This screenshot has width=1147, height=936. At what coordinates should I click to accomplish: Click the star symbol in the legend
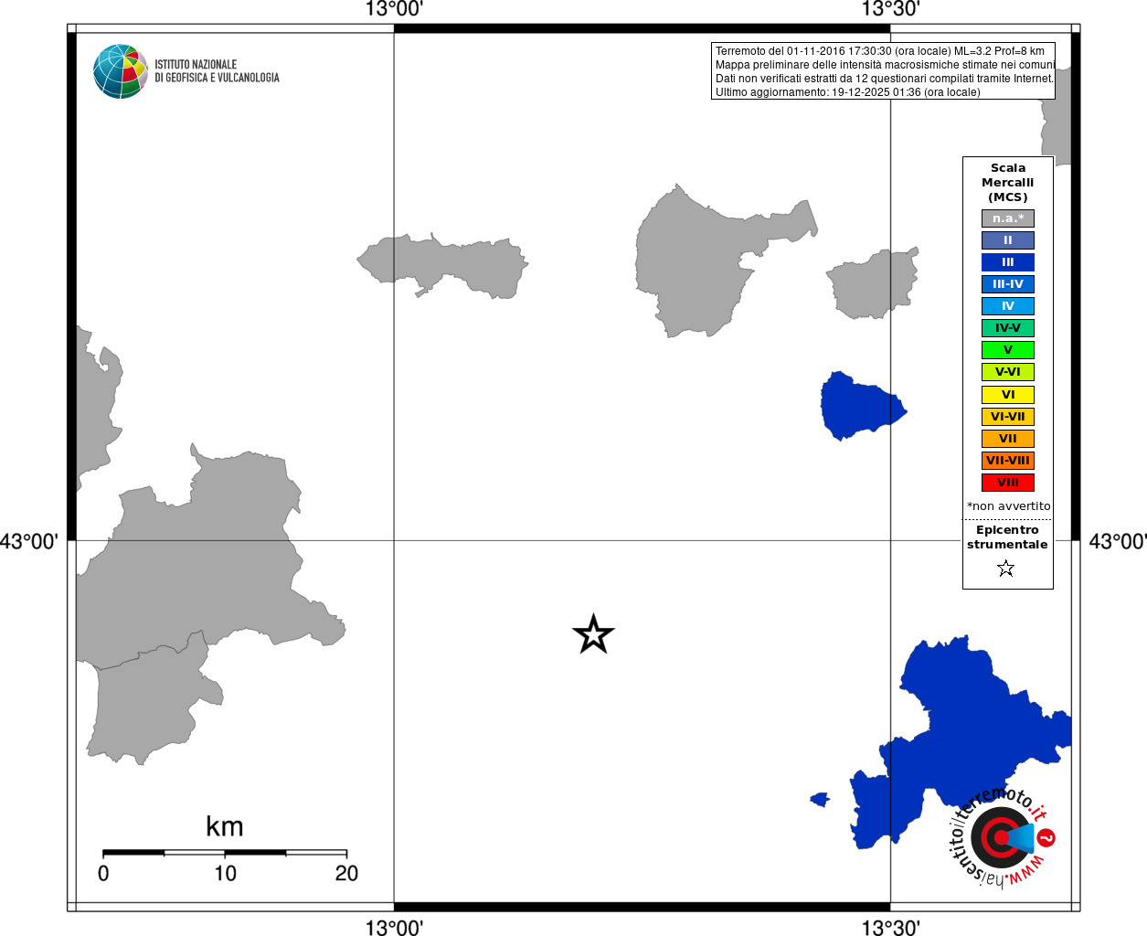pos(1006,569)
